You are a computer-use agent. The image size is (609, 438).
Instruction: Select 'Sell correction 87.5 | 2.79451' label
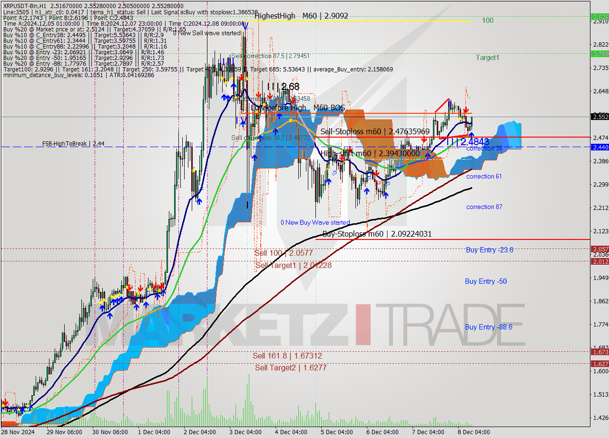[270, 56]
